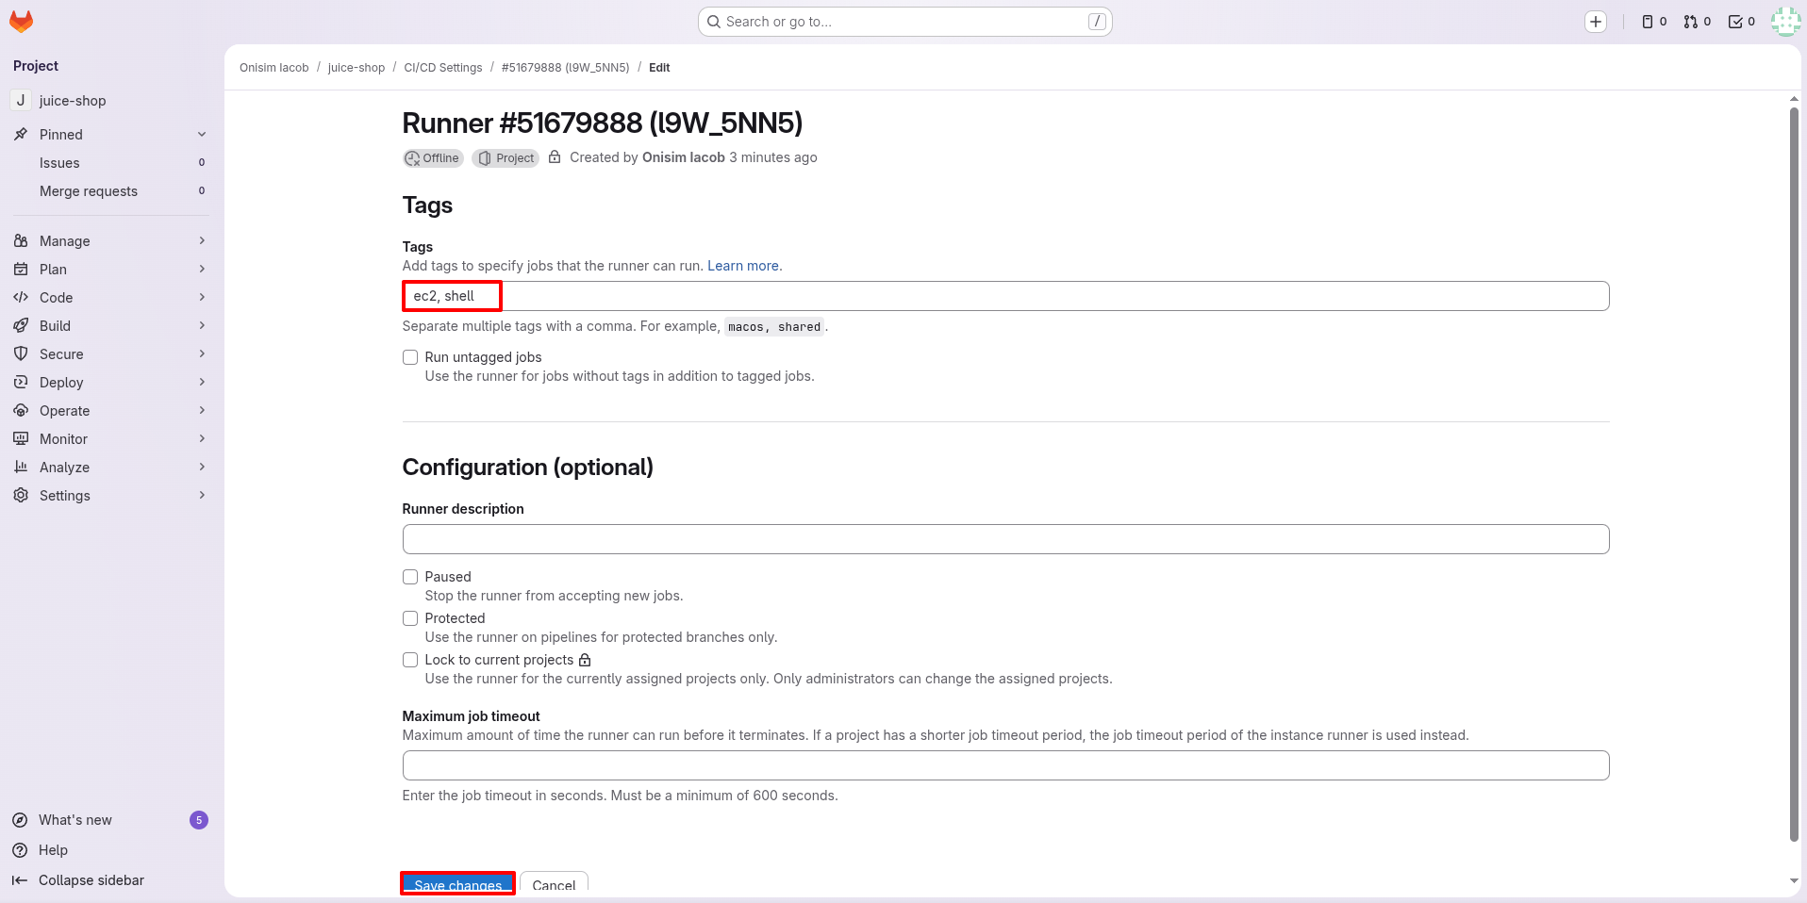Screen dimensions: 1807x903
Task: Click the Runner description field
Action: (1005, 539)
